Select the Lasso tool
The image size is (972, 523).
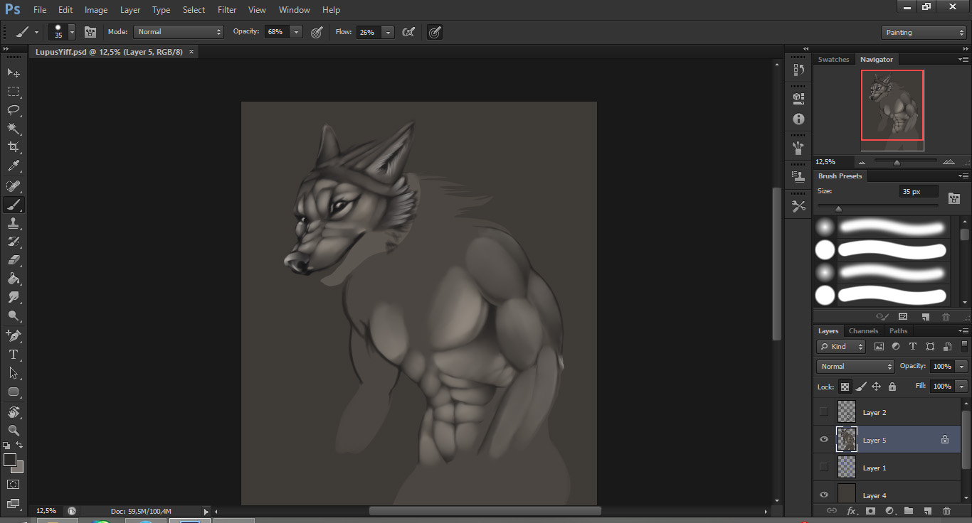coord(14,110)
